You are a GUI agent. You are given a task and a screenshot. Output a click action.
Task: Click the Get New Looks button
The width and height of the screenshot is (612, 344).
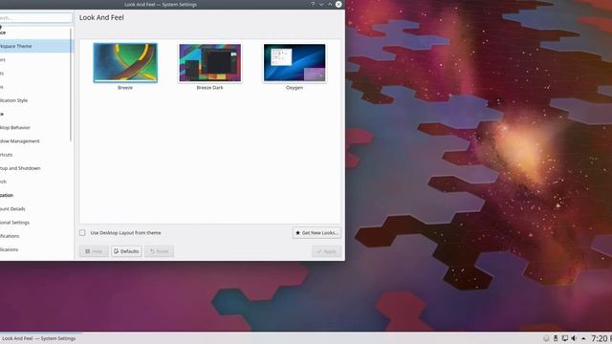tap(317, 233)
